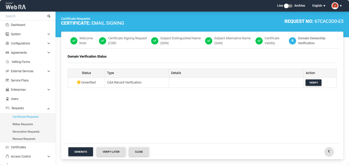The image size is (349, 165).
Task: Click the Service Plans sidebar icon
Action: (7, 80)
